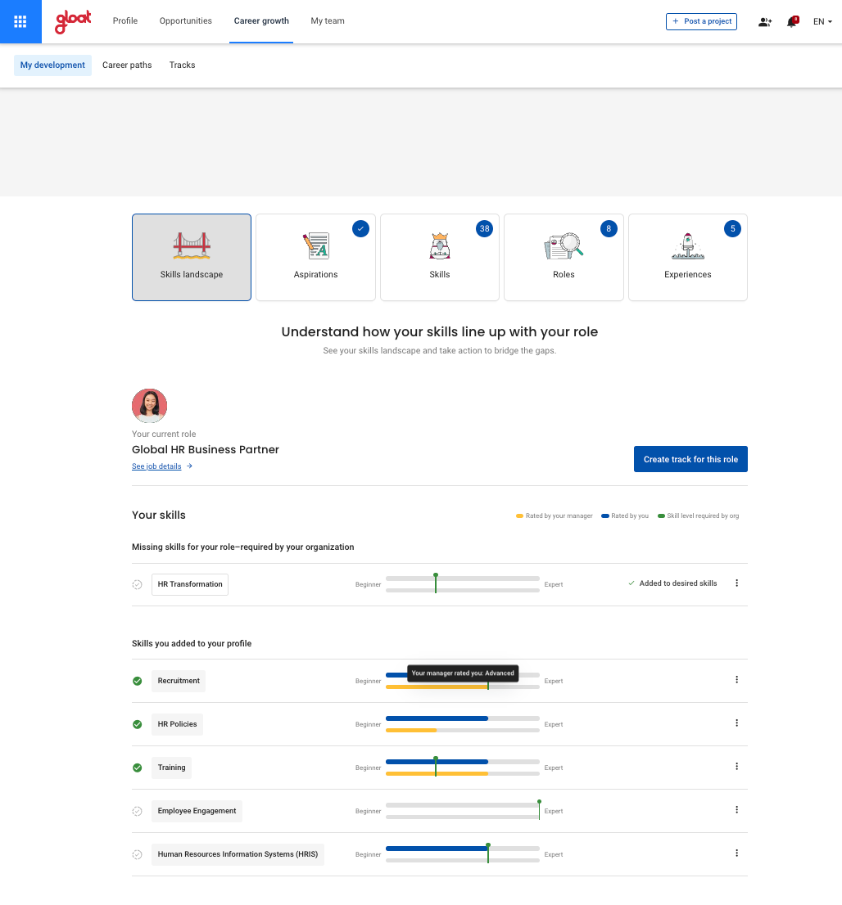Open the Skills card with badge 38

[x=440, y=257]
